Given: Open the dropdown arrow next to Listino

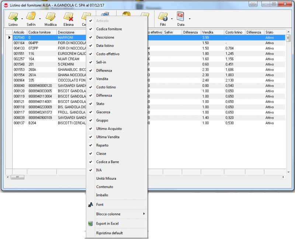Looking at the screenshot, I should [x=22, y=18].
